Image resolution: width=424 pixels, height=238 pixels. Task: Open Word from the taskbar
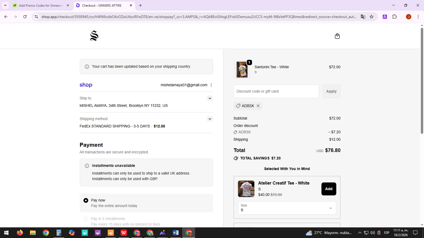[x=176, y=233]
